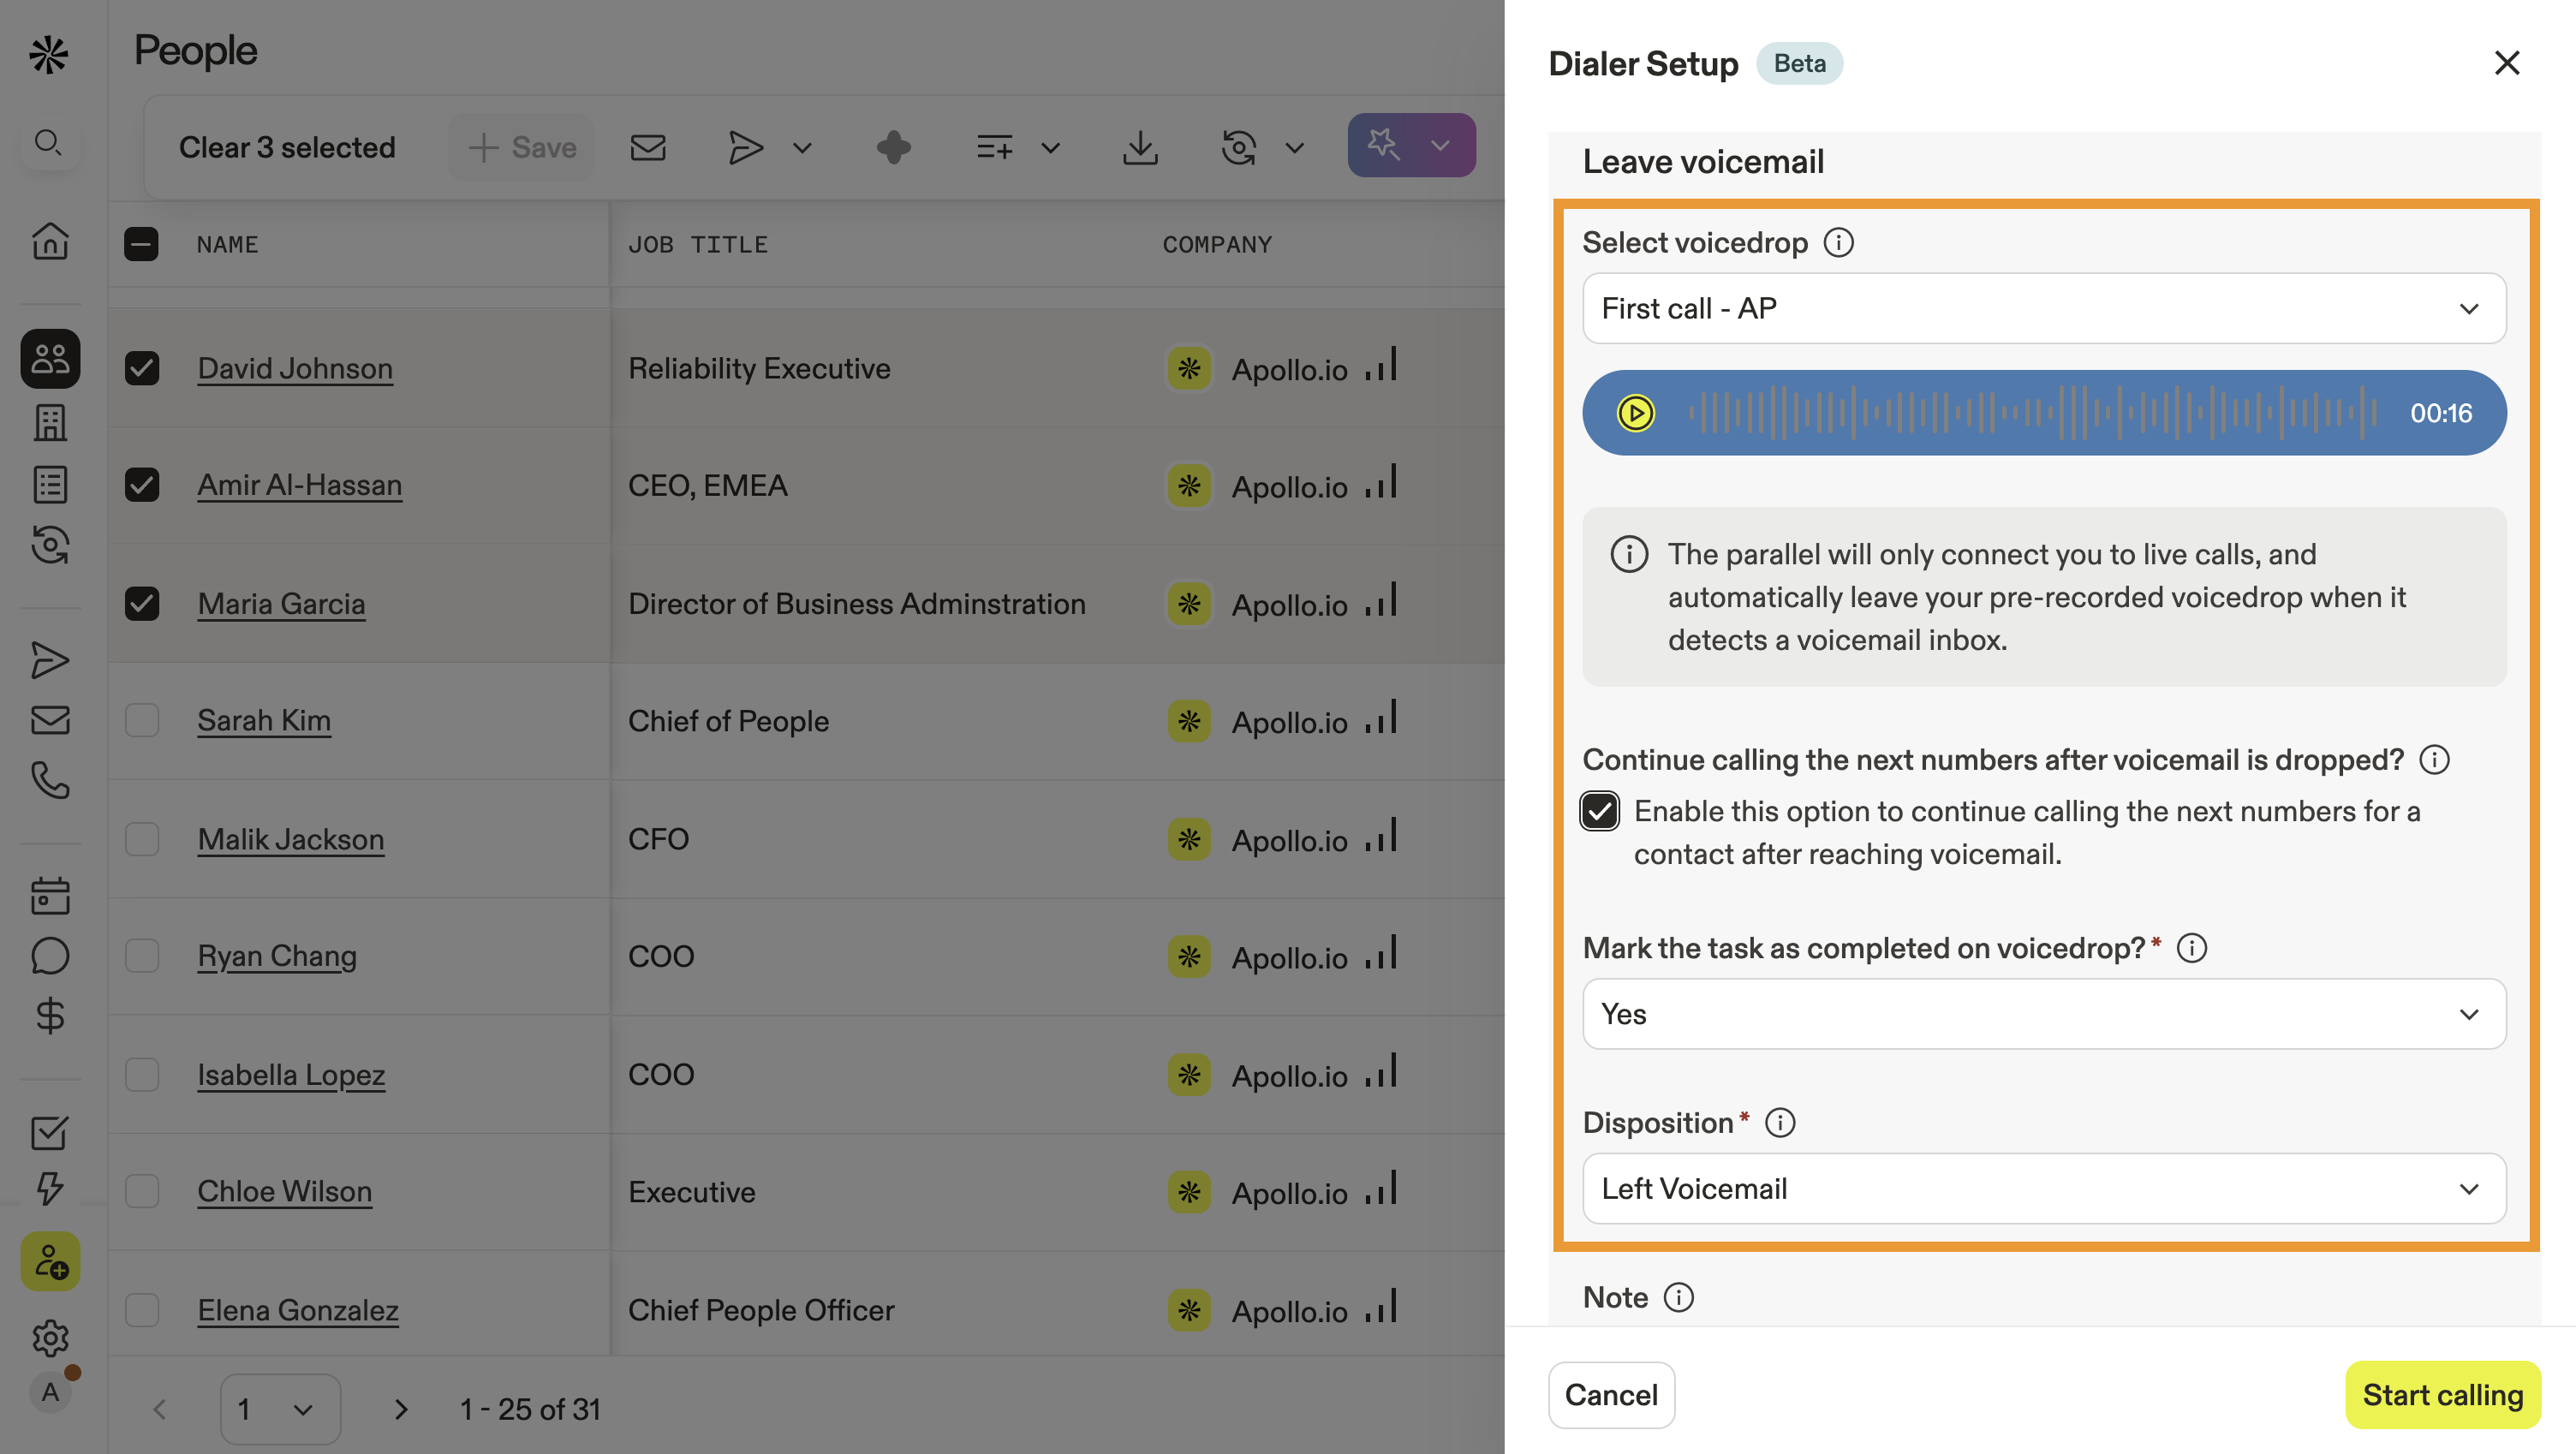2576x1454 pixels.
Task: Uncheck the continue calling after voicemail checkbox
Action: point(1599,811)
